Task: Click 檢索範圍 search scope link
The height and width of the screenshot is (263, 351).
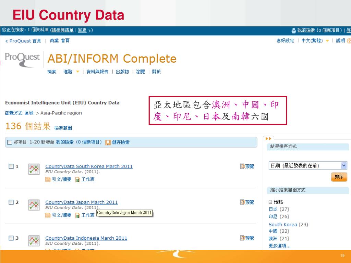Action: [x=63, y=128]
